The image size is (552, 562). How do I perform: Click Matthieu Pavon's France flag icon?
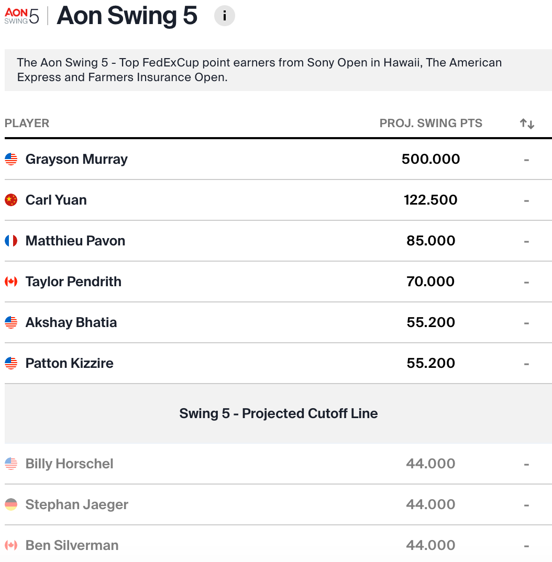click(x=11, y=241)
